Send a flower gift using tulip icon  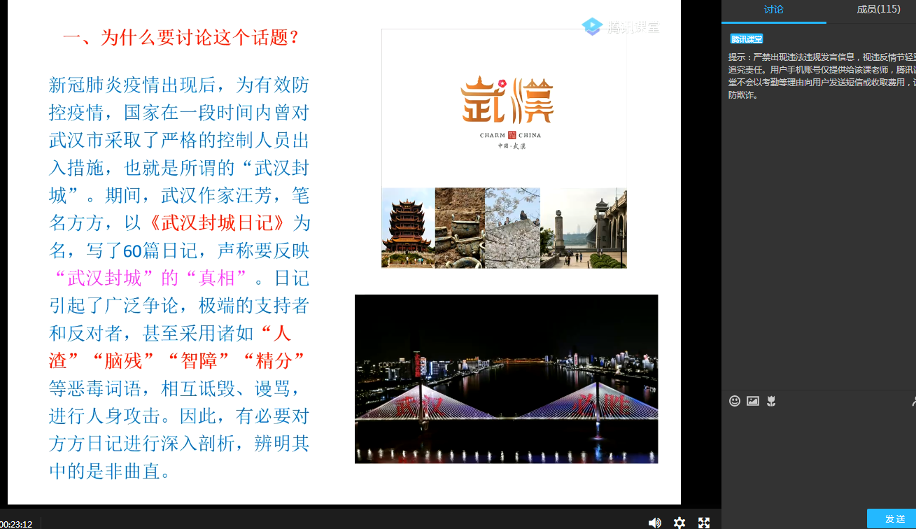click(x=771, y=401)
